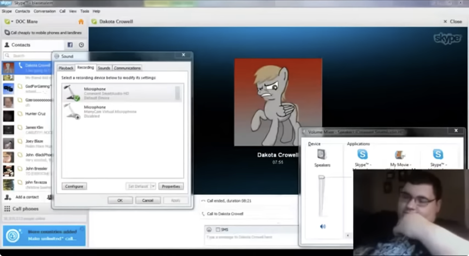469x256 pixels.
Task: Click the status icon beside john favazza
Action: (x=20, y=182)
